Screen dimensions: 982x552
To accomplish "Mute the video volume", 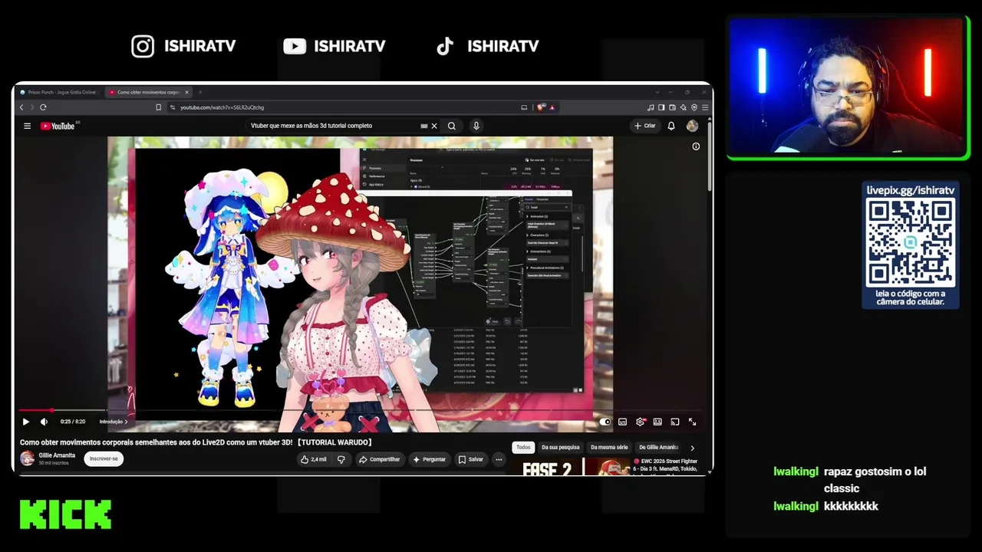I will (44, 422).
